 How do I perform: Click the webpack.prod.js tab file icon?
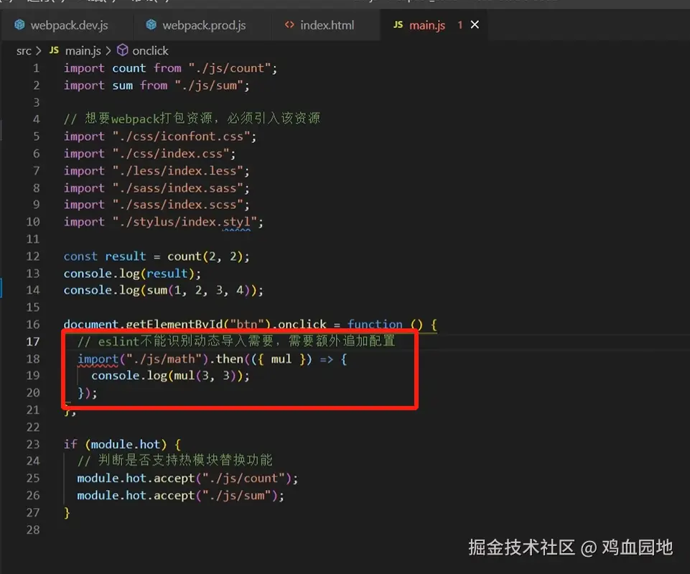(x=151, y=24)
